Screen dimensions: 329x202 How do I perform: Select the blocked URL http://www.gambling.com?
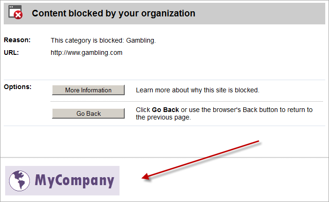(86, 52)
